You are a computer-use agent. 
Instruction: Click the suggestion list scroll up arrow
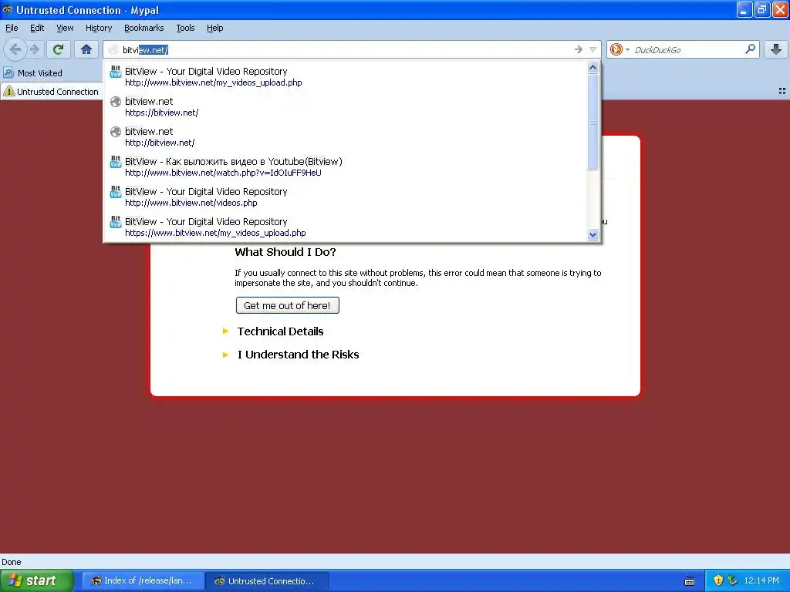[592, 68]
